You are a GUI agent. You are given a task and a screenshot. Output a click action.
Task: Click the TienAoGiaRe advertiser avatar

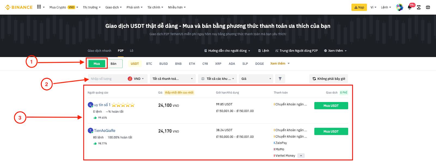point(90,131)
